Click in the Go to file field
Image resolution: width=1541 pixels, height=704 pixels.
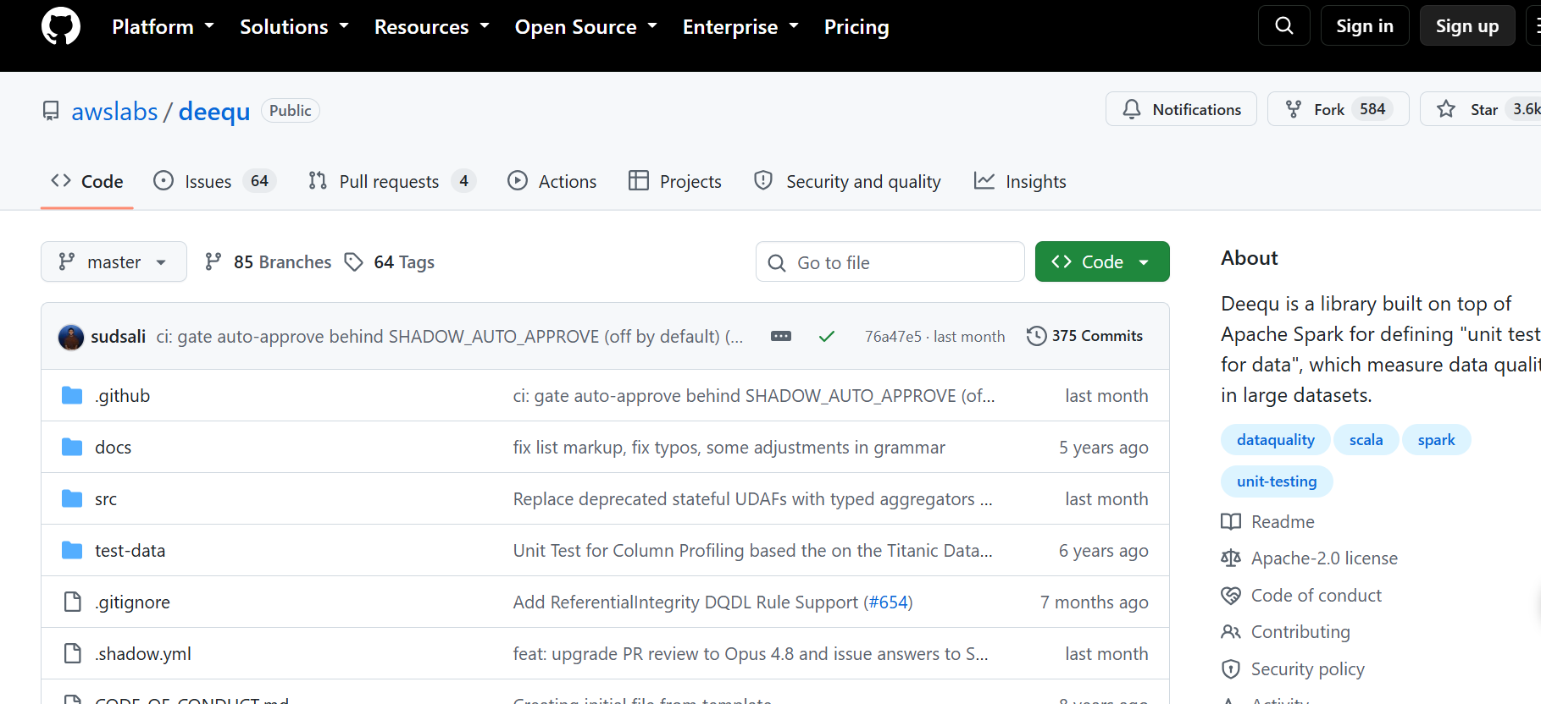coord(890,261)
